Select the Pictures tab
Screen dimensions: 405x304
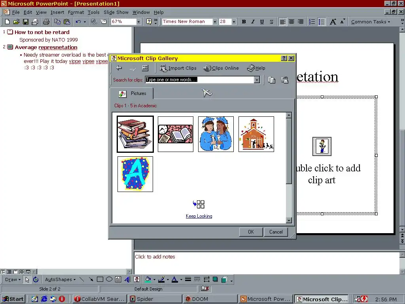tap(132, 93)
